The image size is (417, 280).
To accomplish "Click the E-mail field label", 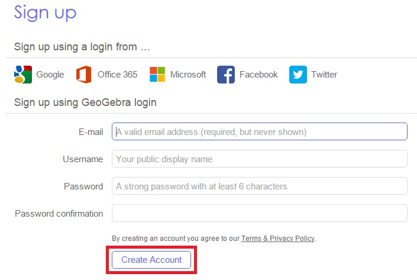I will click(90, 132).
